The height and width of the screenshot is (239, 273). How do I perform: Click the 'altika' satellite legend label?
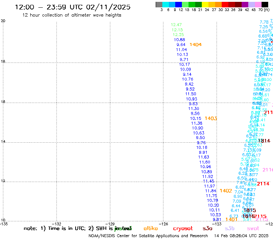click(x=151, y=228)
